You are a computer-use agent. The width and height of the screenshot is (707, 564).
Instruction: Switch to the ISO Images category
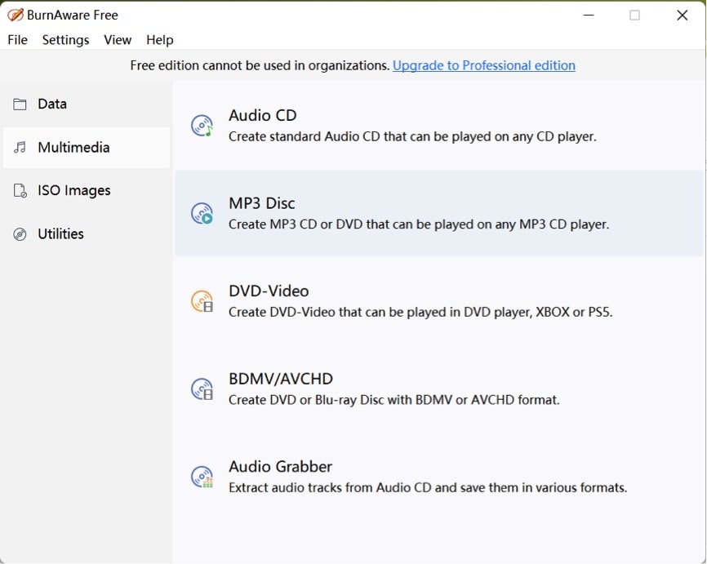coord(87,191)
